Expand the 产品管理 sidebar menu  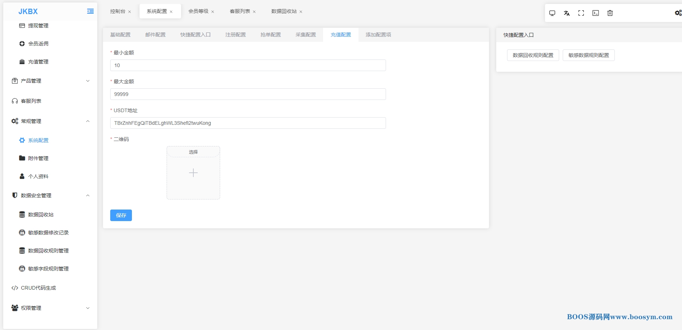tap(51, 81)
